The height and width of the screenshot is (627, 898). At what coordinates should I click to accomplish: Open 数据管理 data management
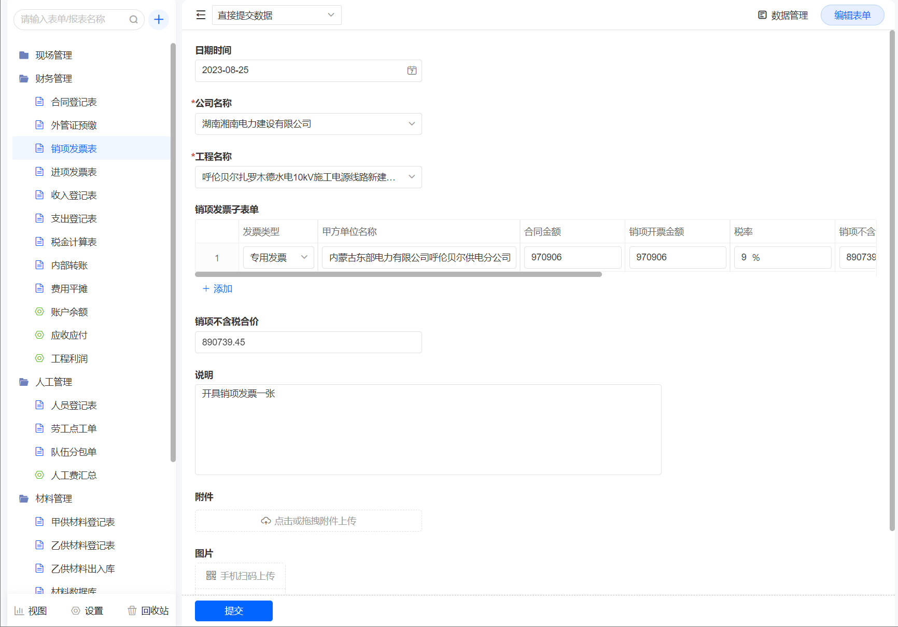point(783,16)
